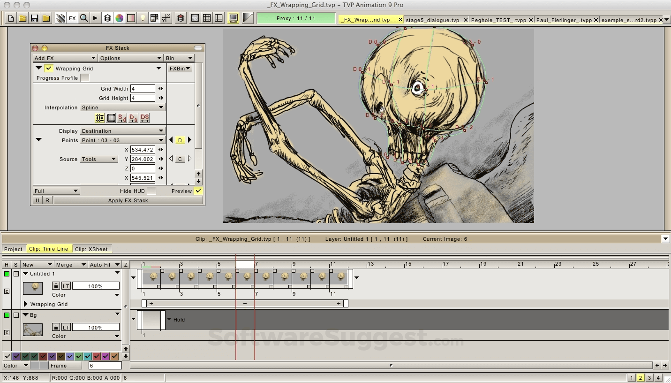
Task: Click the save project floppy disk icon
Action: (x=34, y=18)
